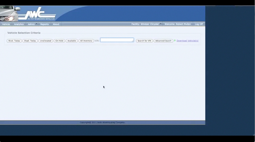
Task: Show vehicles that are On Hold
Action: point(59,41)
